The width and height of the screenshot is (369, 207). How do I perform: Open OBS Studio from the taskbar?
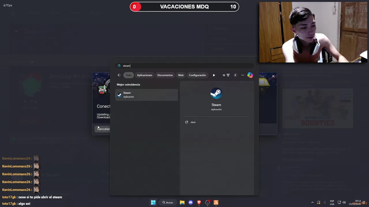pos(208,202)
